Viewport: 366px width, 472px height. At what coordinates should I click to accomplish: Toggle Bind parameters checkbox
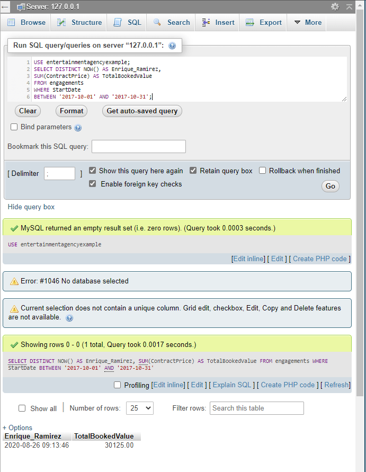tap(14, 127)
